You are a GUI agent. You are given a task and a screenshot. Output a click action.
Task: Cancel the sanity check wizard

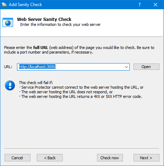click(x=17, y=158)
